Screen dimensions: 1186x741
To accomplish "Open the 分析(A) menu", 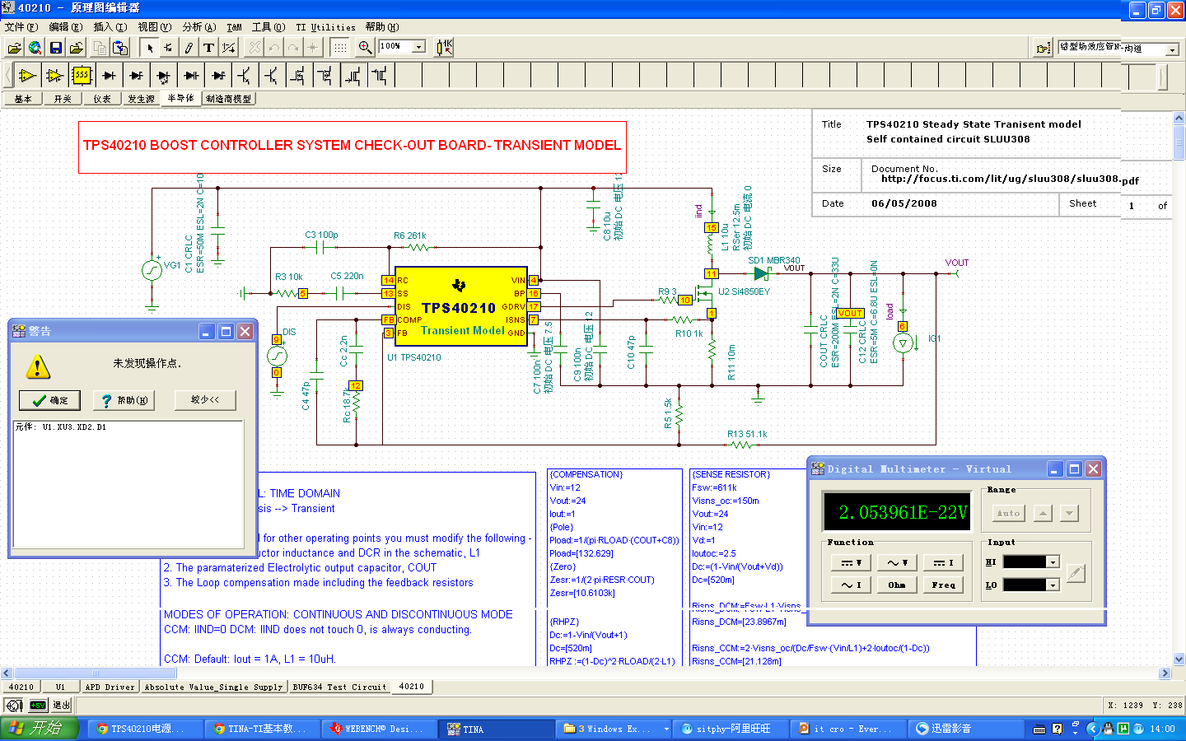I will pos(198,27).
